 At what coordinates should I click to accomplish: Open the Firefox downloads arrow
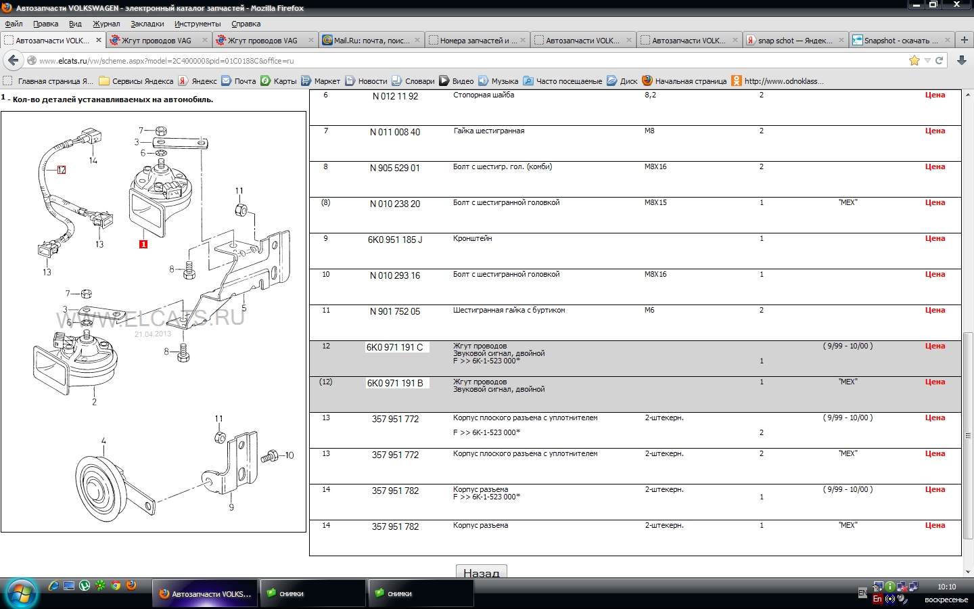(x=962, y=60)
